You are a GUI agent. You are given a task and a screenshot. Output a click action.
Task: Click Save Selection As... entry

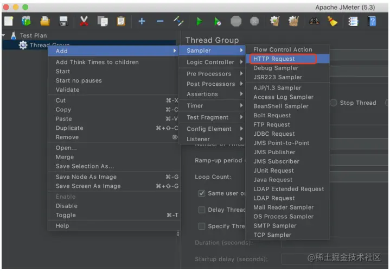pyautogui.click(x=113, y=166)
